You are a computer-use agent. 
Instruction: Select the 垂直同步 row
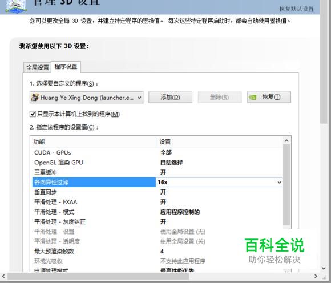(x=158, y=192)
